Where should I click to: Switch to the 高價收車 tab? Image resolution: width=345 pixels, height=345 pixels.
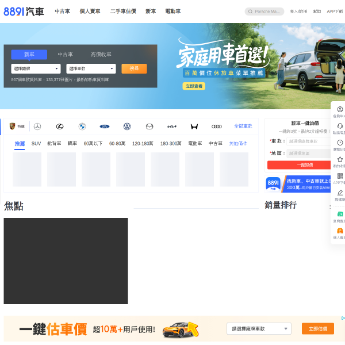[x=101, y=55]
